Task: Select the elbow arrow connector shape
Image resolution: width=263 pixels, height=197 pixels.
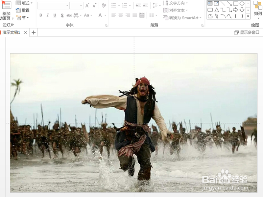Action: coord(229,10)
